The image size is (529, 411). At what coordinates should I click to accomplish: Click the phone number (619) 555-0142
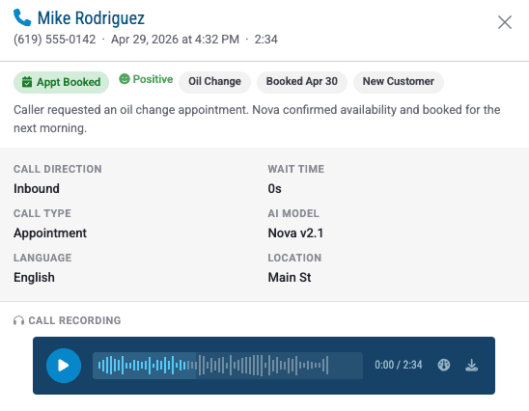pos(55,40)
